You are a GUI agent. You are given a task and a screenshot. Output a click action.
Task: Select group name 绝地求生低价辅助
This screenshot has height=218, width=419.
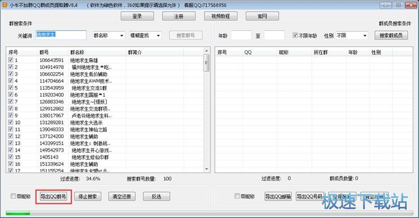89,74
